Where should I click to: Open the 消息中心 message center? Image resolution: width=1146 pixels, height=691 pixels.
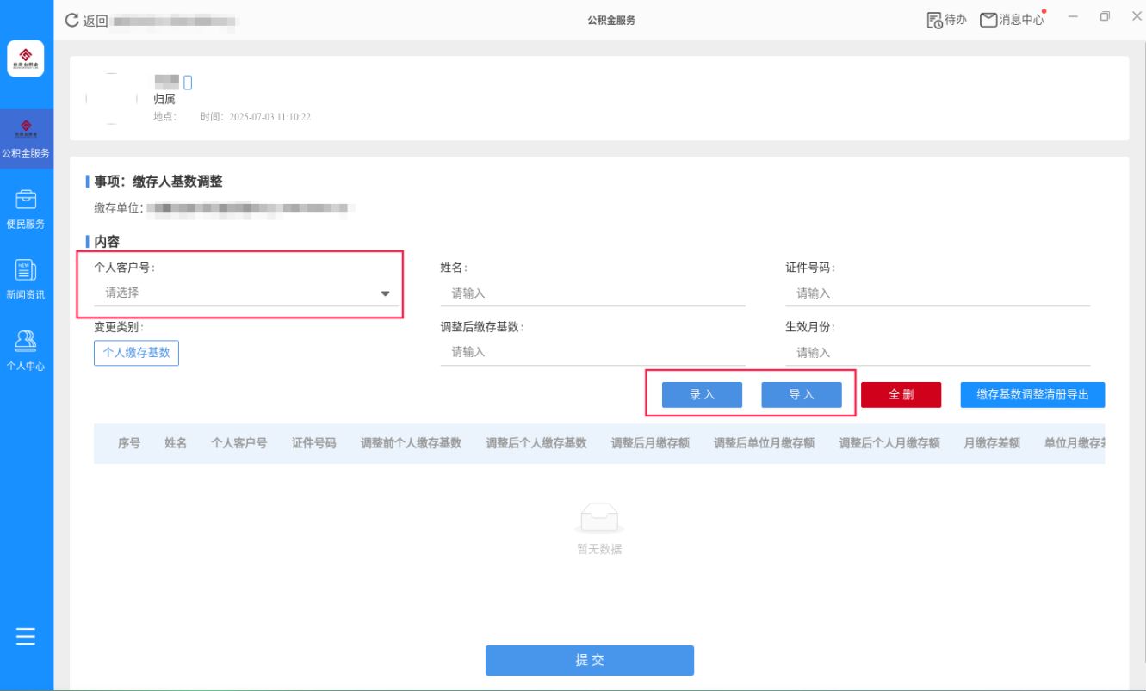coord(1013,20)
